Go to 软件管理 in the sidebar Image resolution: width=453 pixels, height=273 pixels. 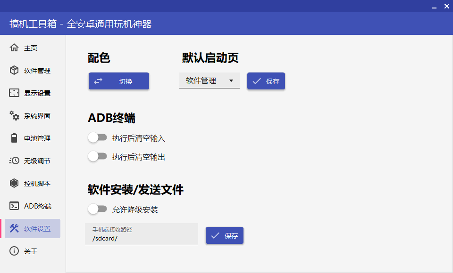click(x=37, y=70)
